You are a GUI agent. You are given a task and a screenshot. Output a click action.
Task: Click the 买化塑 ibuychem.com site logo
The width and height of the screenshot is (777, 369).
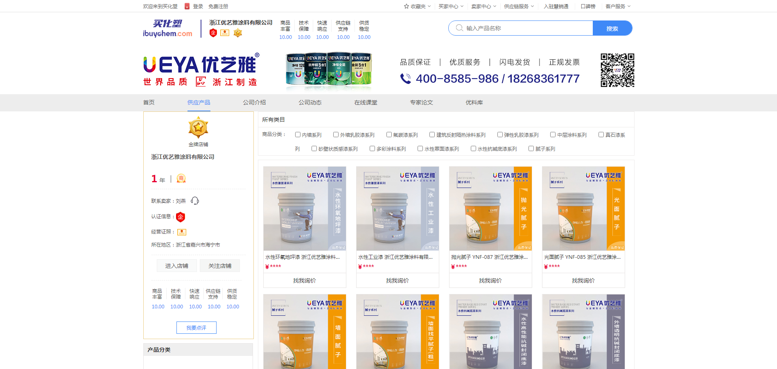167,28
